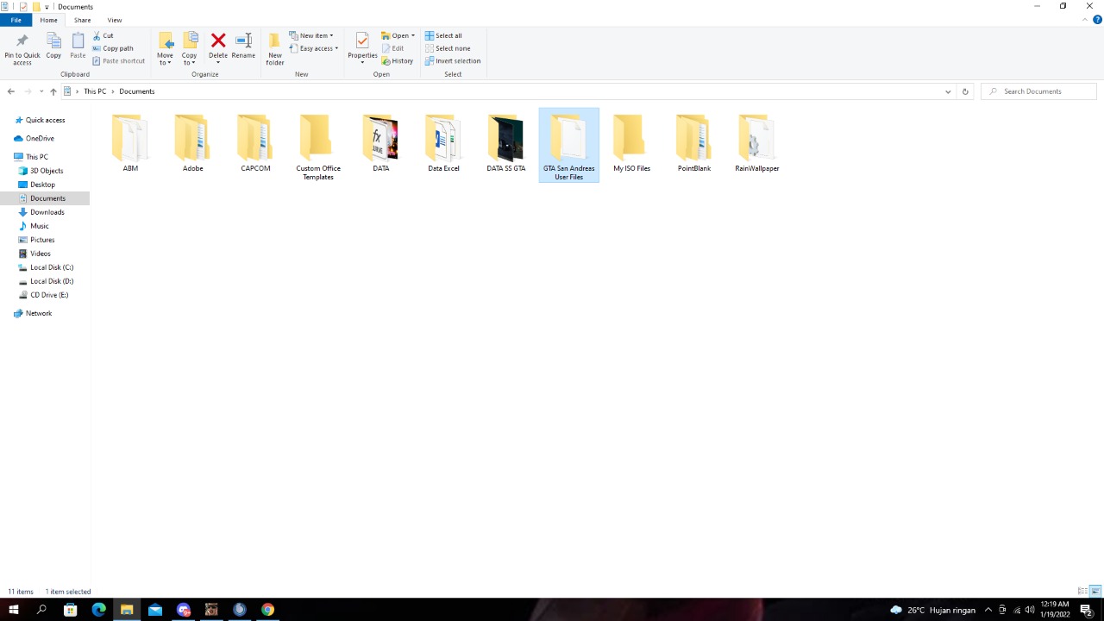The width and height of the screenshot is (1104, 621).
Task: Click Select all in the ribbon
Action: (443, 35)
